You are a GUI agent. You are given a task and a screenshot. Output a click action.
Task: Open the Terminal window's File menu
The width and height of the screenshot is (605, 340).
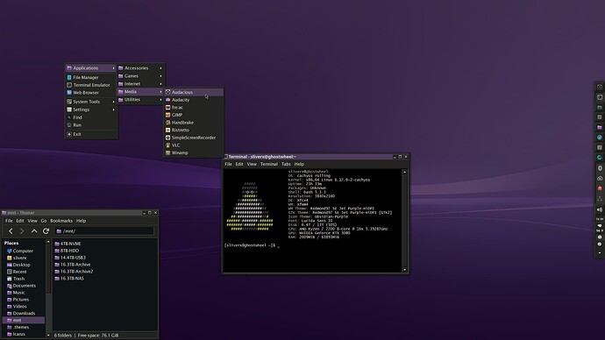click(229, 164)
